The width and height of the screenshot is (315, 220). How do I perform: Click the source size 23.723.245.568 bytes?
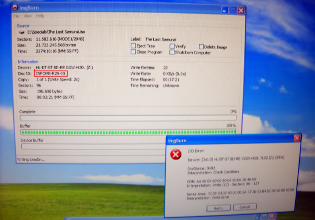pos(56,45)
